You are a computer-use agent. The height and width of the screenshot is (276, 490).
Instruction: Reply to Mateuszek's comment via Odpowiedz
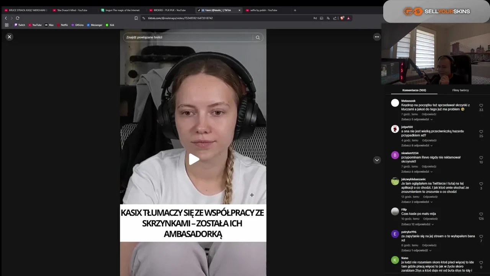tap(429, 114)
